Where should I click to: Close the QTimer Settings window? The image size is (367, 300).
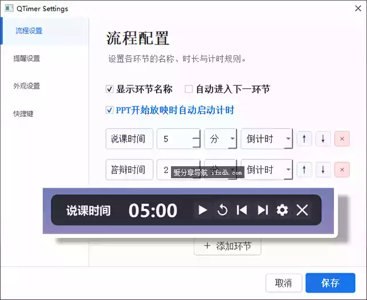[x=358, y=9]
